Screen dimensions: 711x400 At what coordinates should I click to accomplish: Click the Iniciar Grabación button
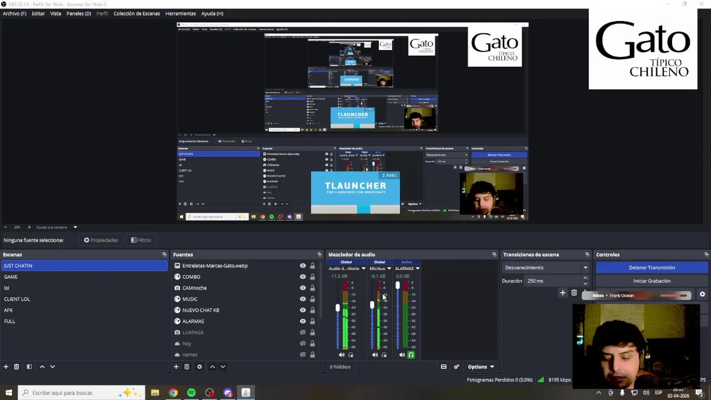point(652,281)
